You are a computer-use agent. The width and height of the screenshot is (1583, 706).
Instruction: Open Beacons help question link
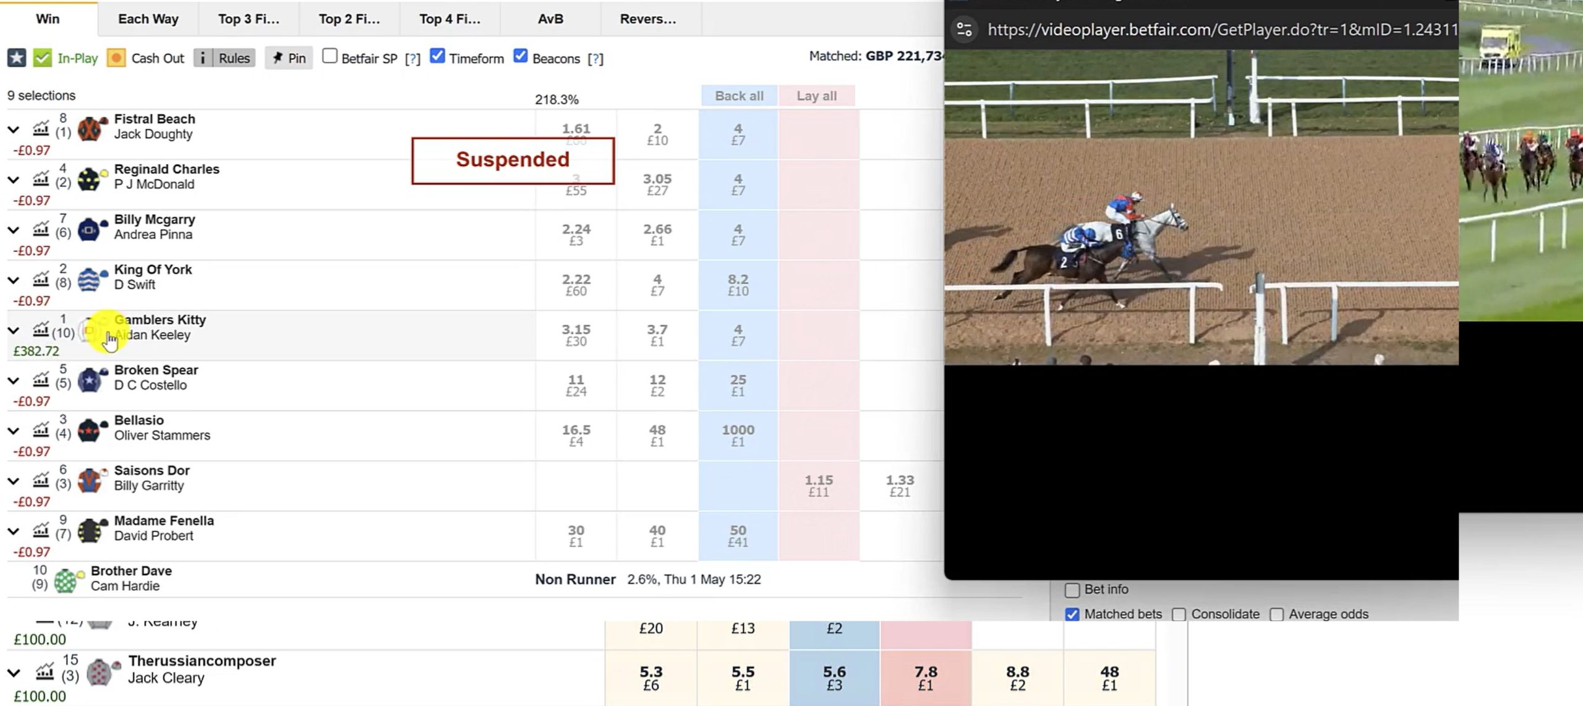pyautogui.click(x=595, y=59)
